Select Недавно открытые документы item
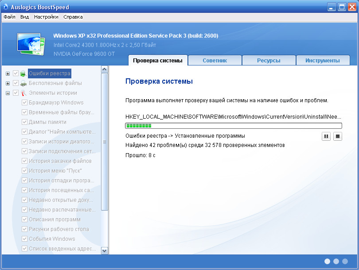Viewport: 359px width, 270px height. pos(61,200)
